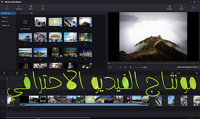Screen dimensions: 200x119
Task: Click the zoom to fit timeline icon
Action: tap(172, 73)
